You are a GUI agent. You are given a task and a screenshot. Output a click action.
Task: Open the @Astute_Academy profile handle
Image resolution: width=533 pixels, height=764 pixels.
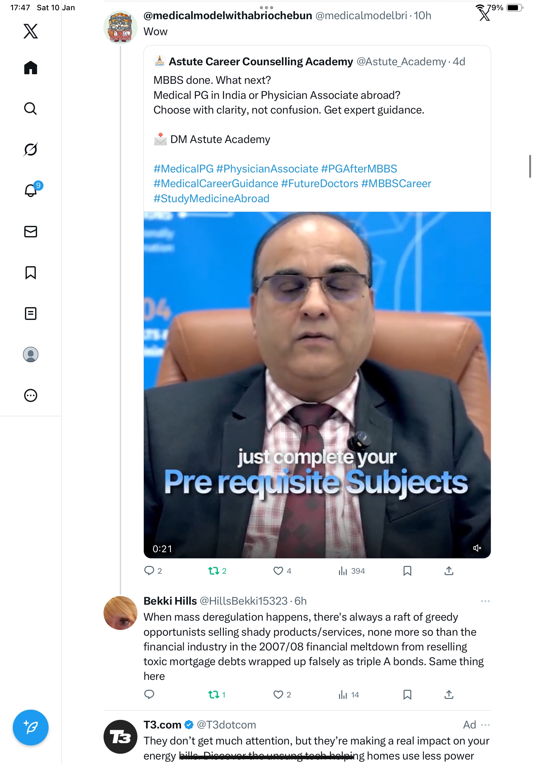pyautogui.click(x=401, y=61)
